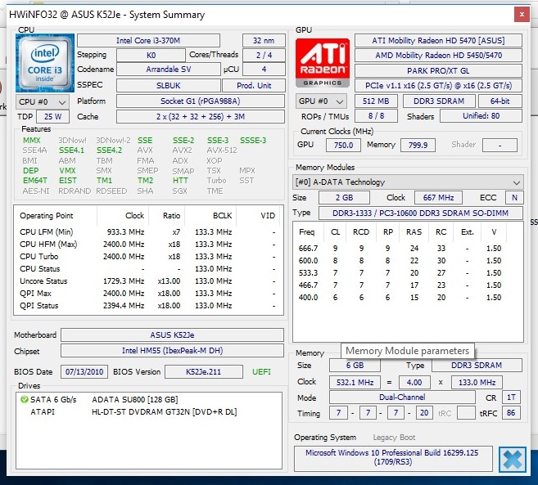
Task: Select the CPU LFM (Min) row
Action: pyautogui.click(x=148, y=232)
